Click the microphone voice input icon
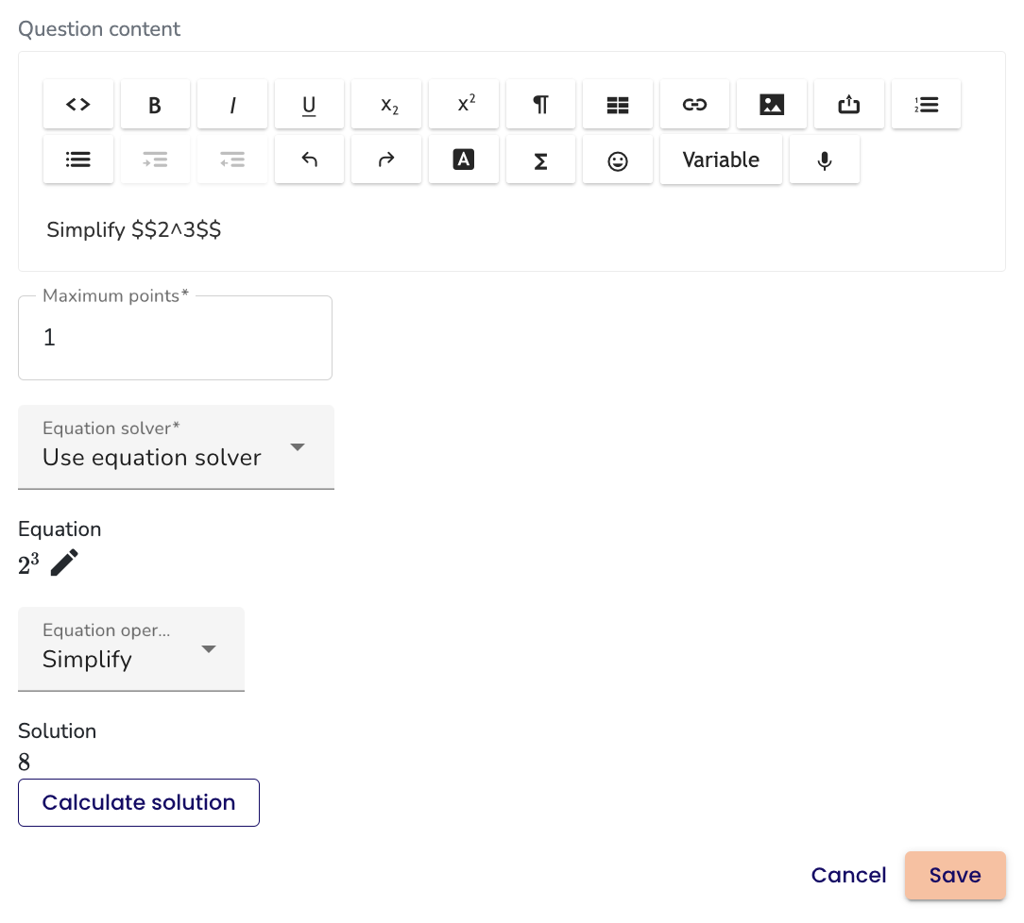 click(x=825, y=160)
